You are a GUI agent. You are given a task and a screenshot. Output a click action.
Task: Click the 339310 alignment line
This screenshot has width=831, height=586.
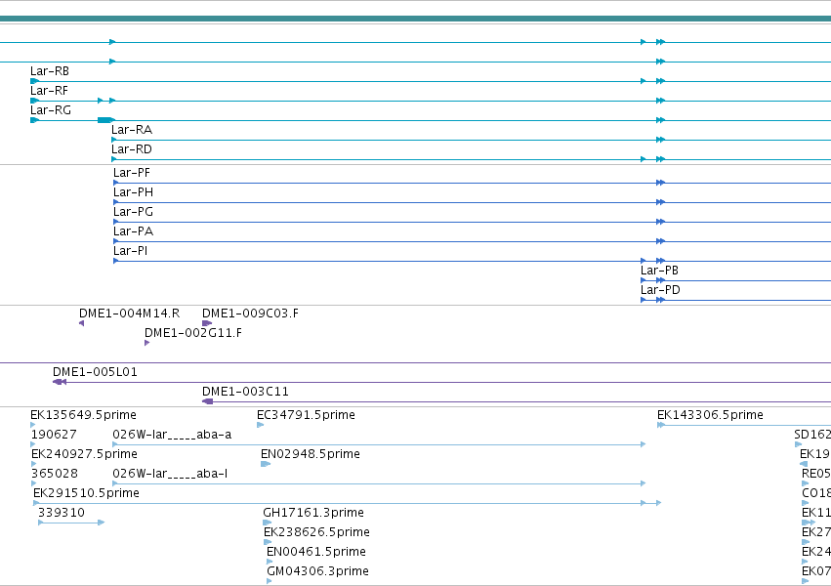click(71, 523)
